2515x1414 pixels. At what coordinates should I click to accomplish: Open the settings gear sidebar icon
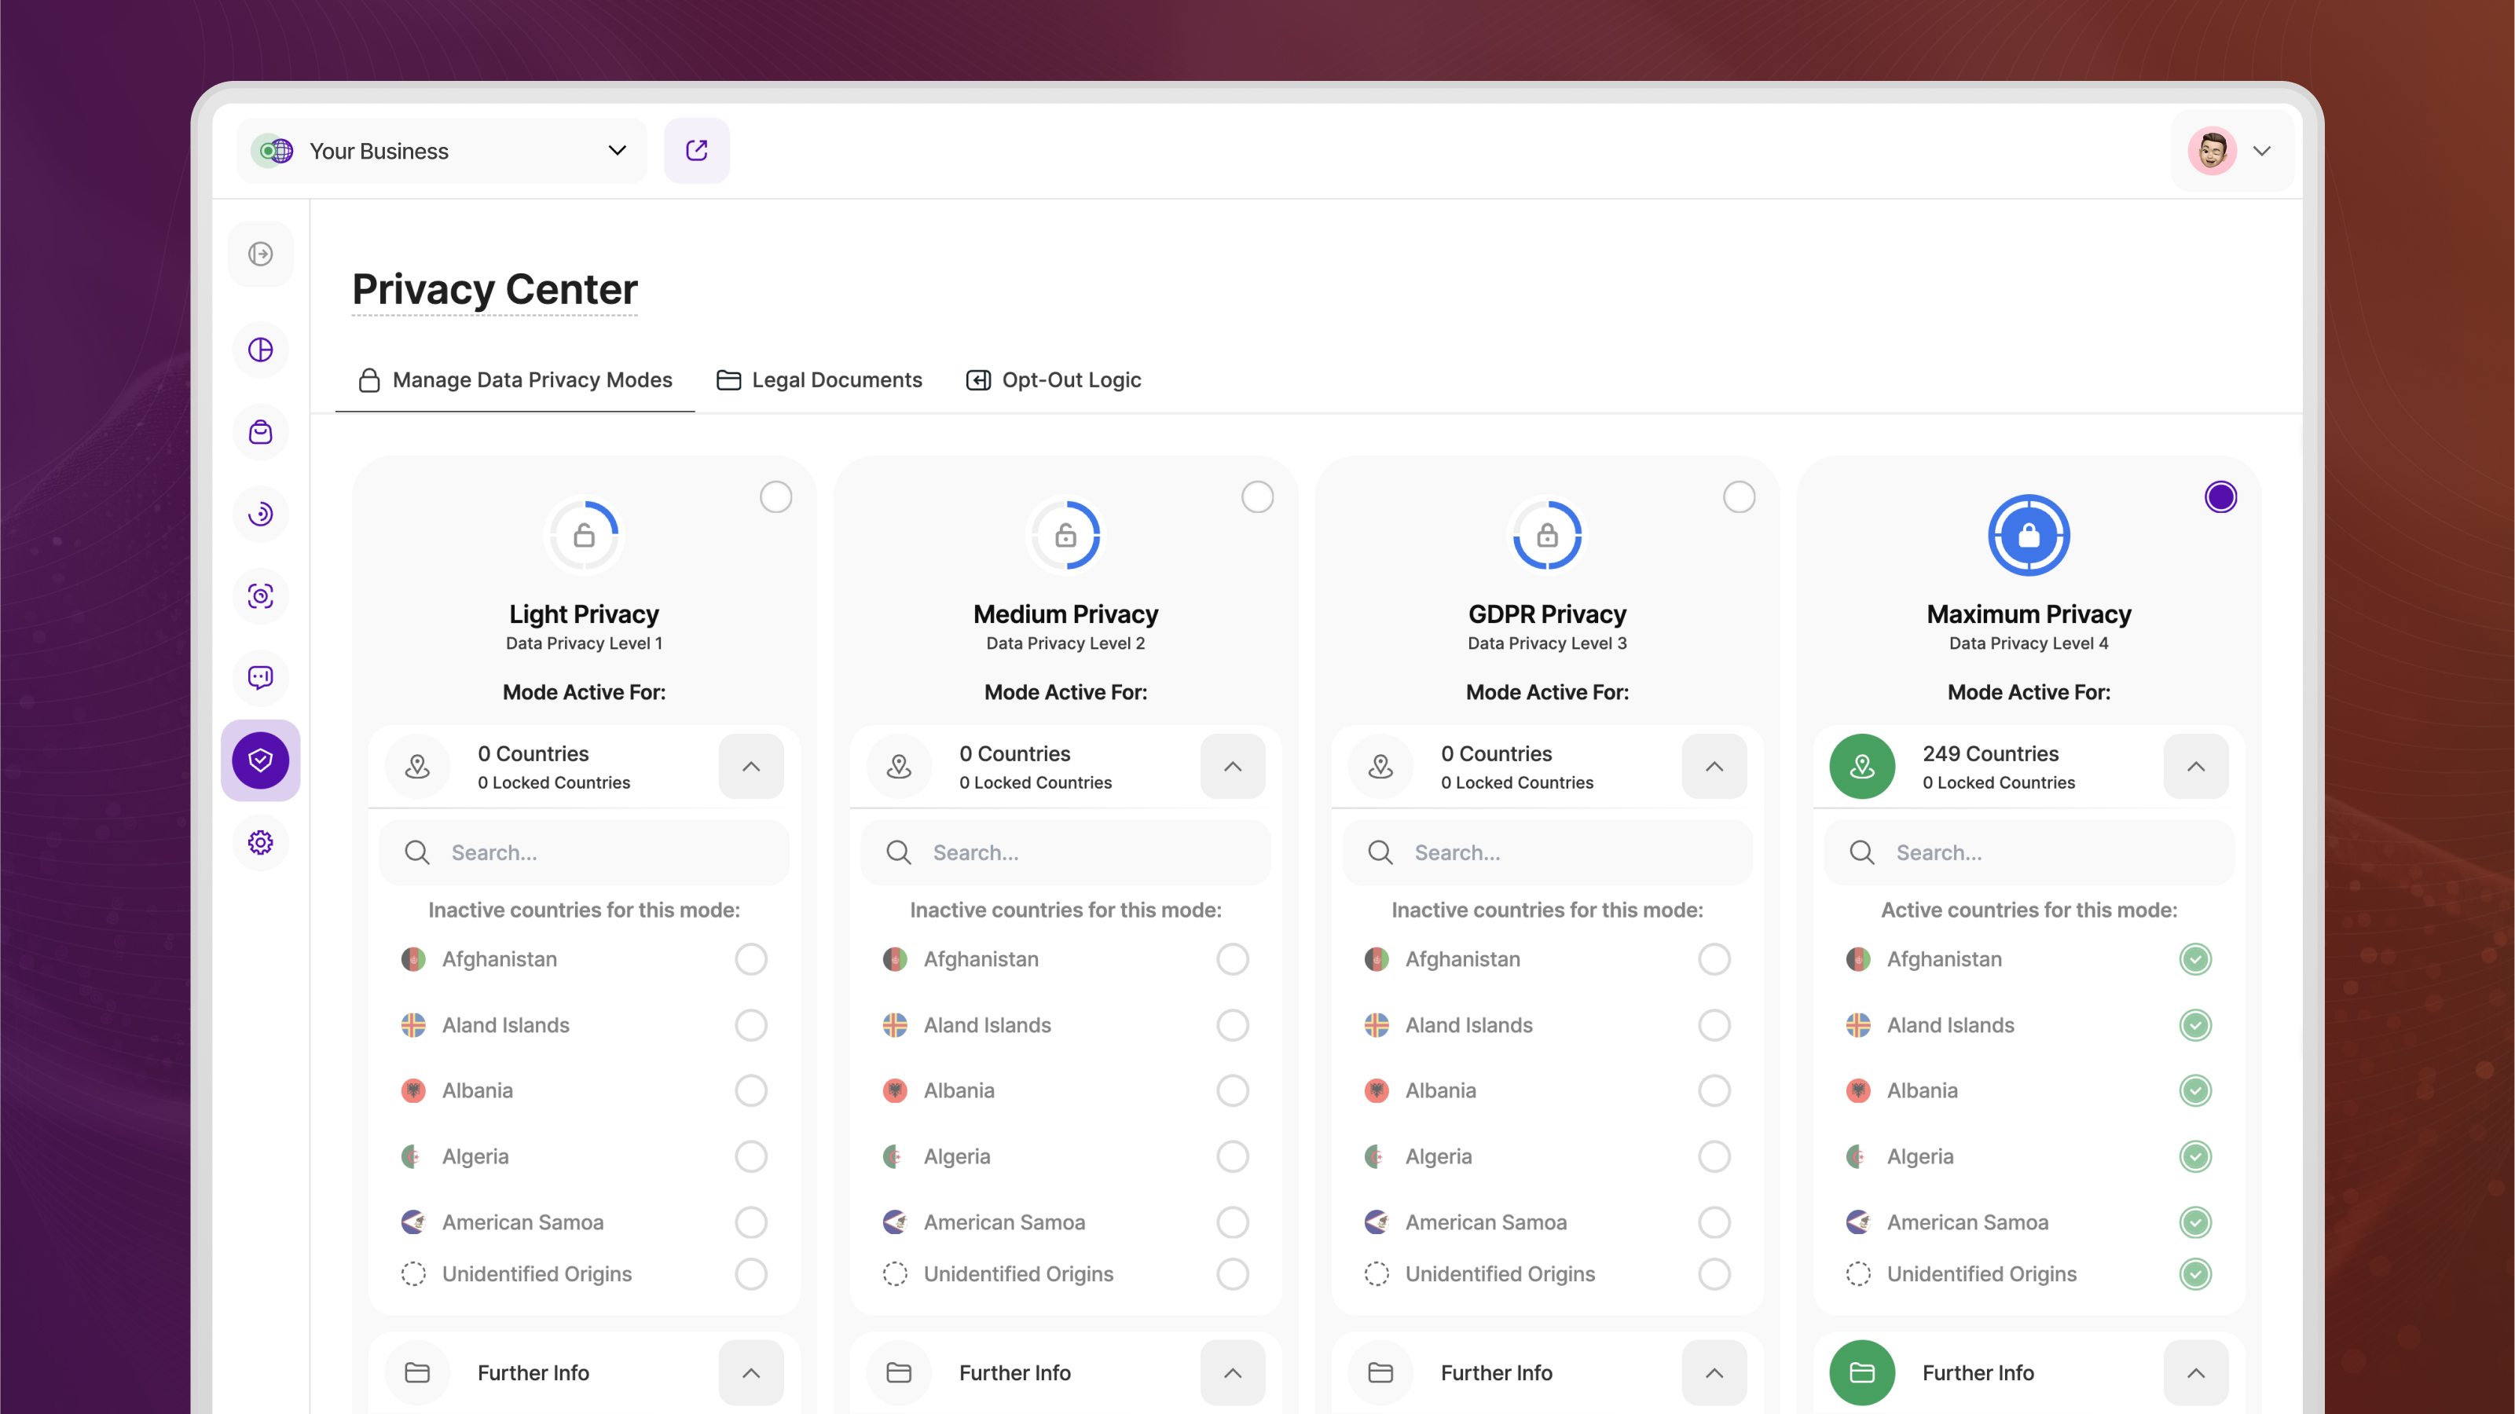(x=260, y=842)
